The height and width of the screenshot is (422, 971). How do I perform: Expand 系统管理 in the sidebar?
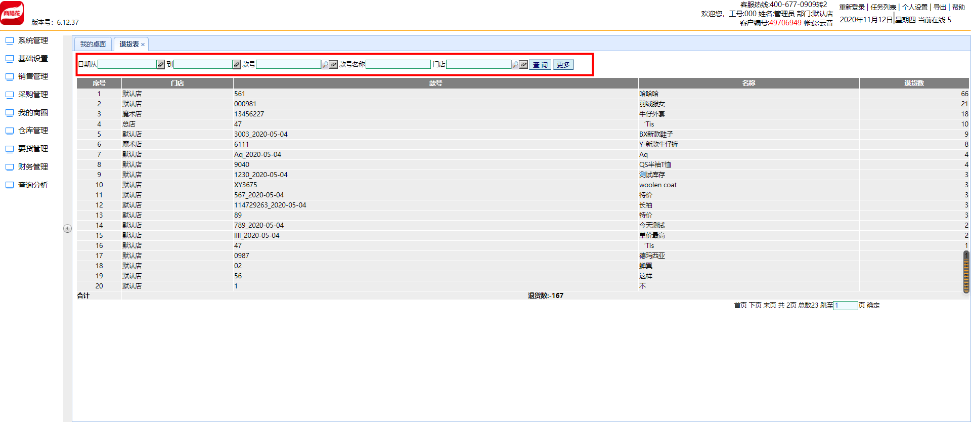[x=33, y=40]
